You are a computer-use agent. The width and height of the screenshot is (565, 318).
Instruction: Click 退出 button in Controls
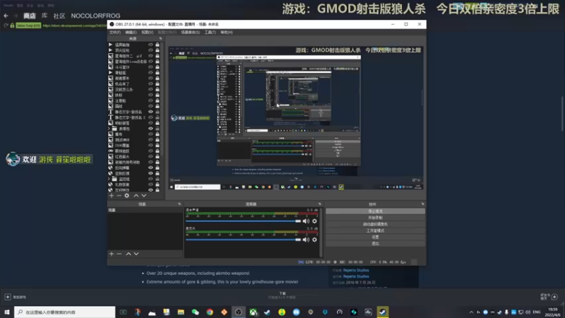375,244
